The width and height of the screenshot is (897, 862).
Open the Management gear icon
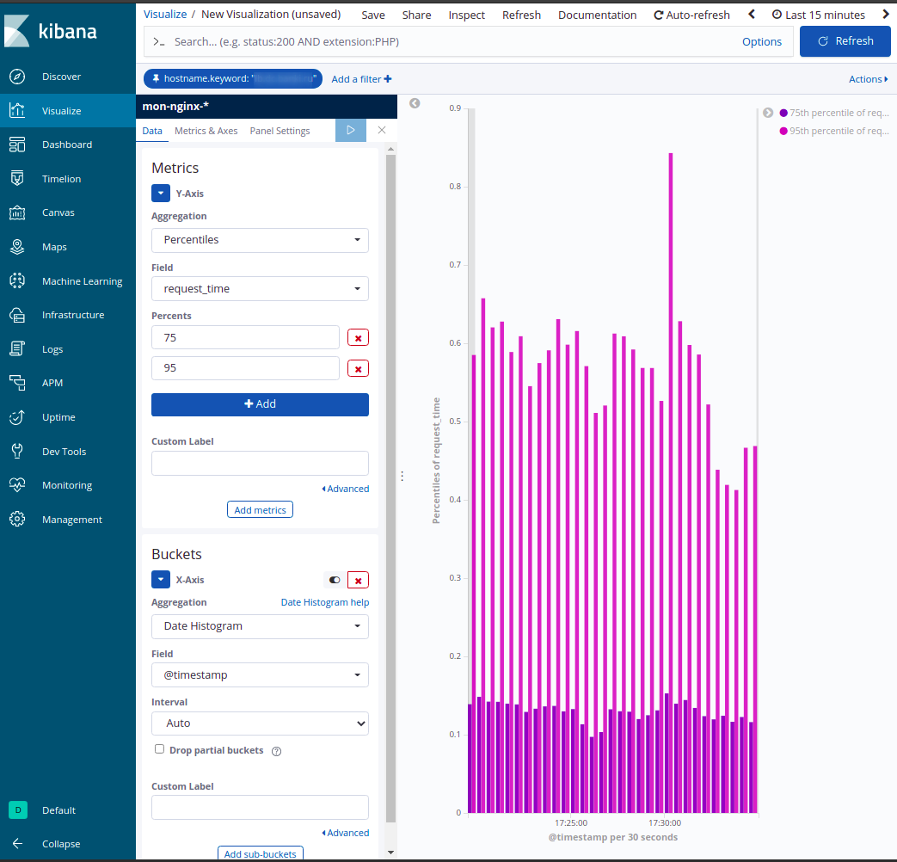(x=17, y=520)
